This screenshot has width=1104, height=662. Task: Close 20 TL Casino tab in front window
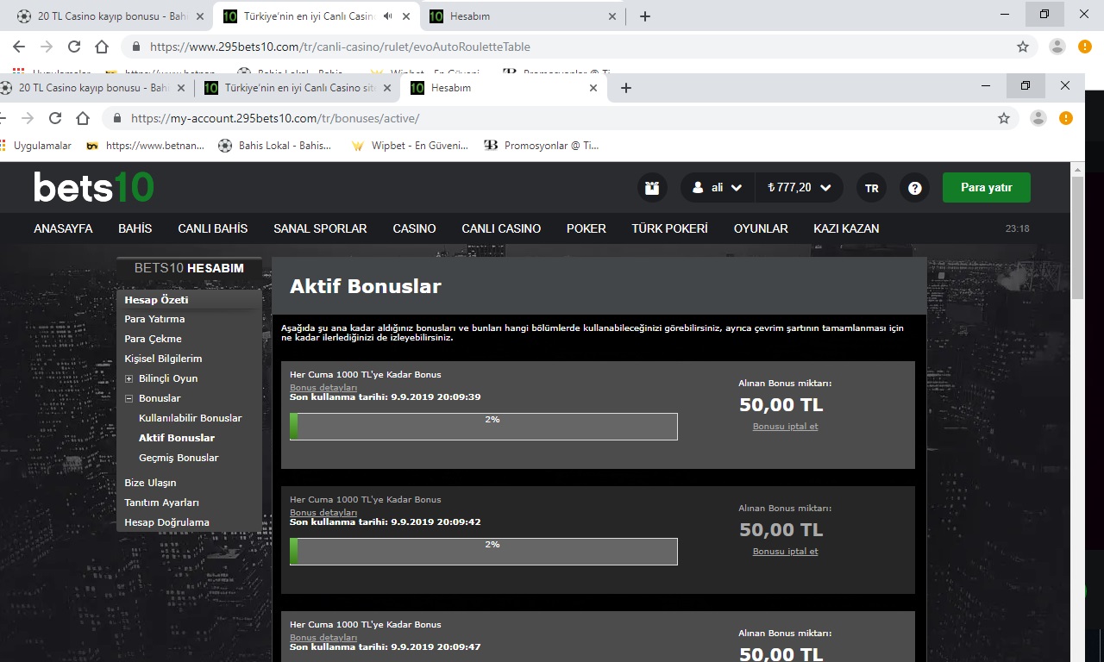(x=181, y=88)
